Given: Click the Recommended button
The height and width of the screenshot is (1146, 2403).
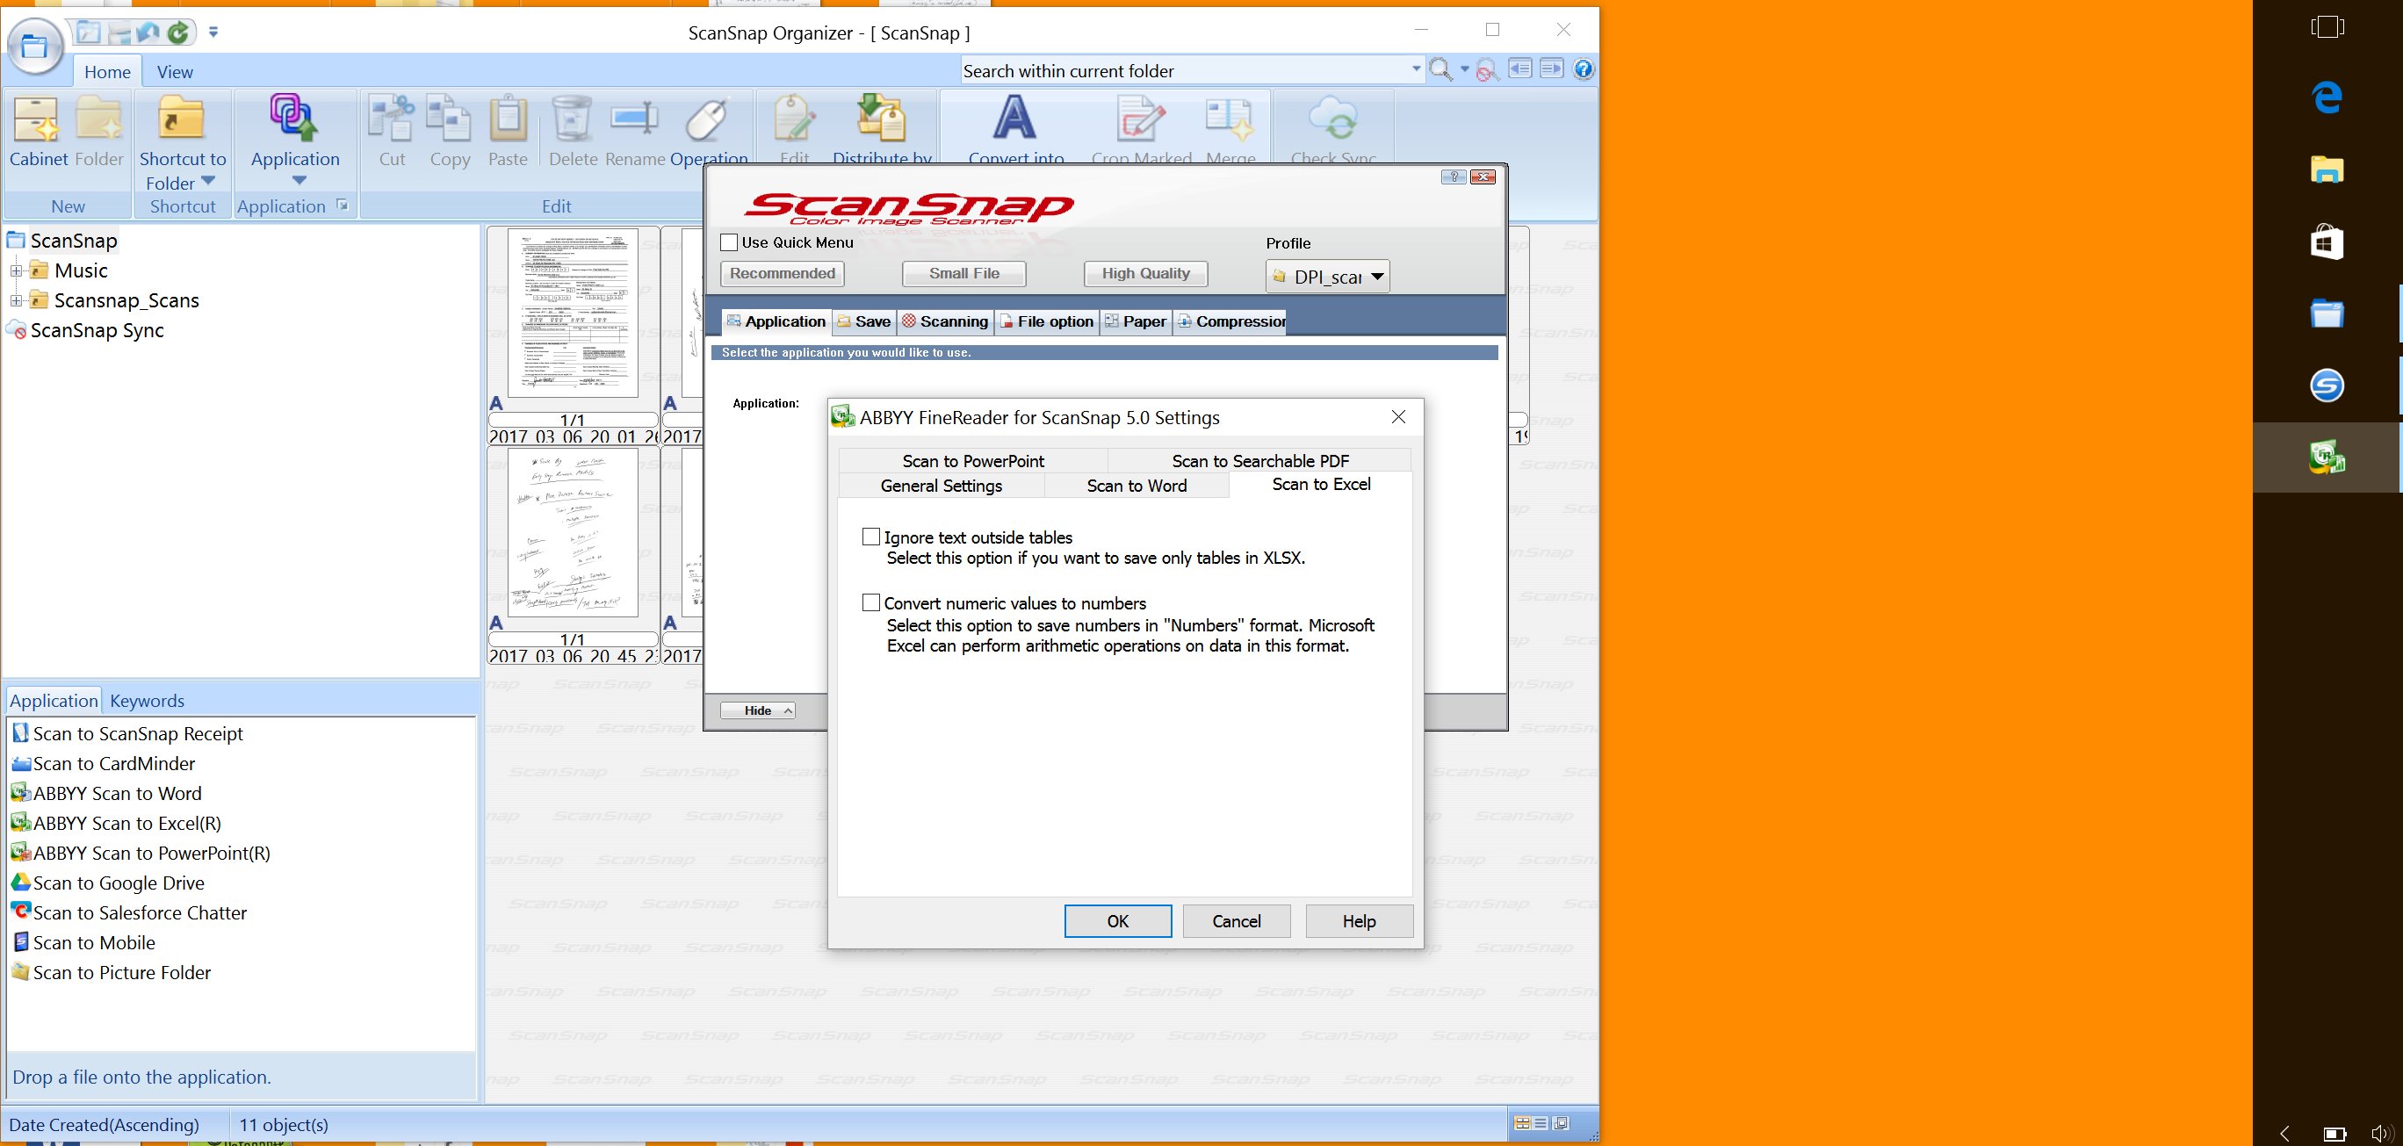Looking at the screenshot, I should 782,273.
